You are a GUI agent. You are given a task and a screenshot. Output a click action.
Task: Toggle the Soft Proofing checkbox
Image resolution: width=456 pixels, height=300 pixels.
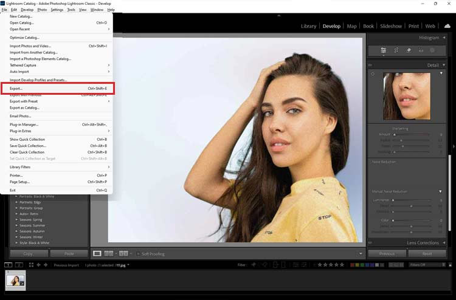click(x=138, y=254)
